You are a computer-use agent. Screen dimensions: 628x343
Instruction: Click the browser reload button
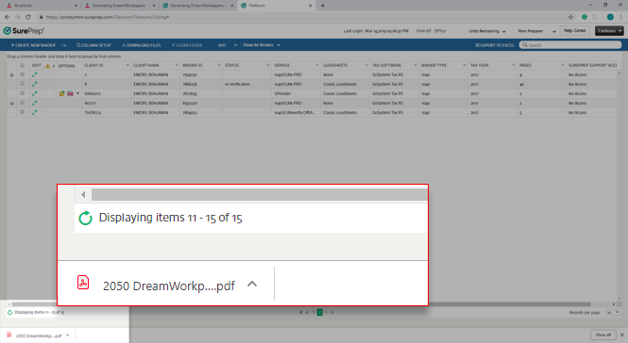(x=28, y=17)
